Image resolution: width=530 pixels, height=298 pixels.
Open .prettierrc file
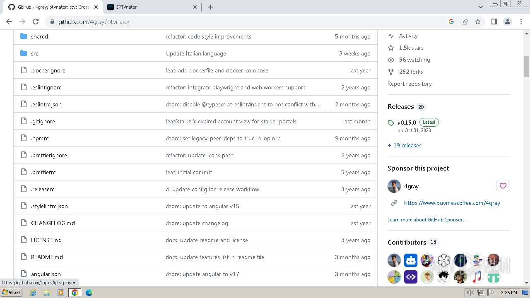(x=43, y=172)
